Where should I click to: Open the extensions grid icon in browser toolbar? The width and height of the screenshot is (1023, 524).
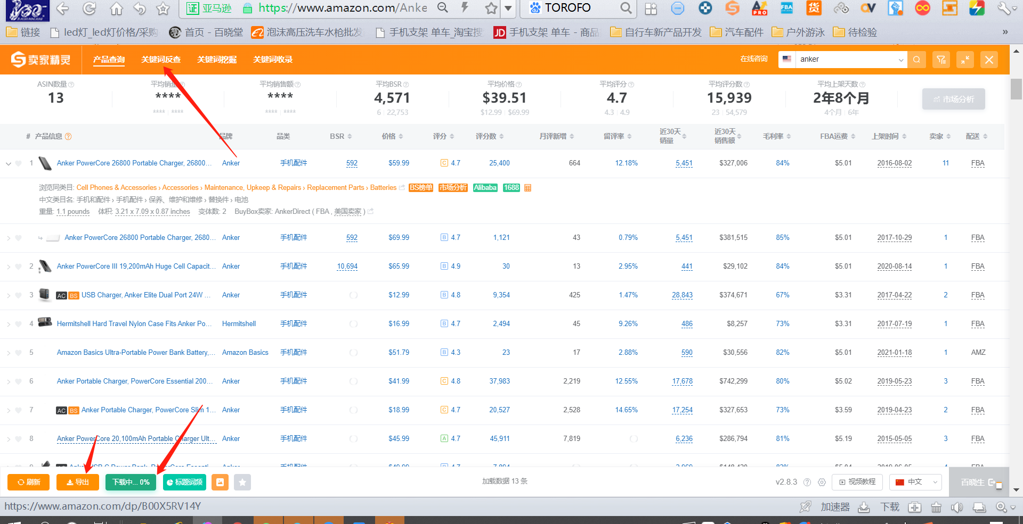(651, 9)
